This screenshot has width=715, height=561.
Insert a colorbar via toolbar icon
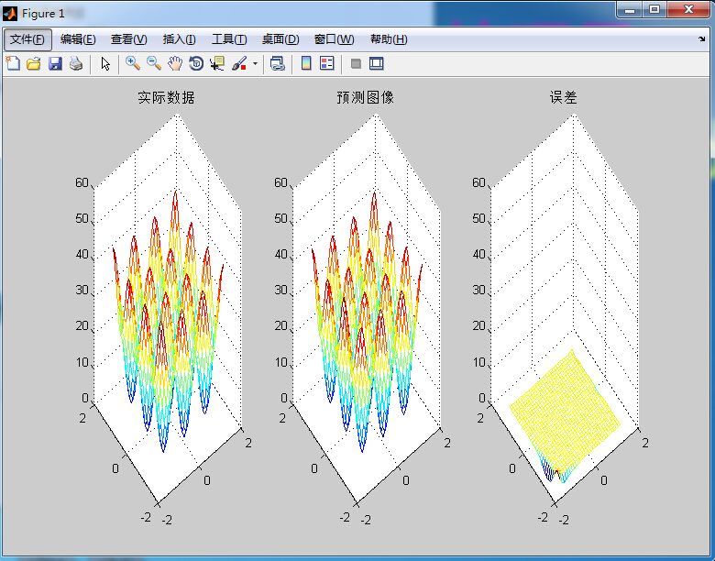coord(306,63)
